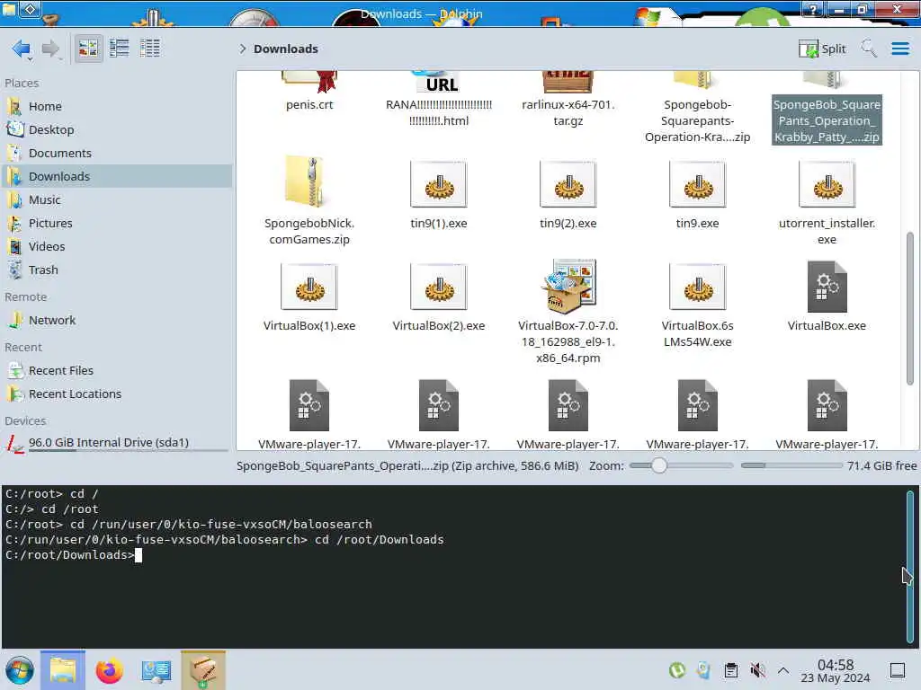Select Downloads in Places panel
This screenshot has height=690, width=921.
[x=116, y=176]
